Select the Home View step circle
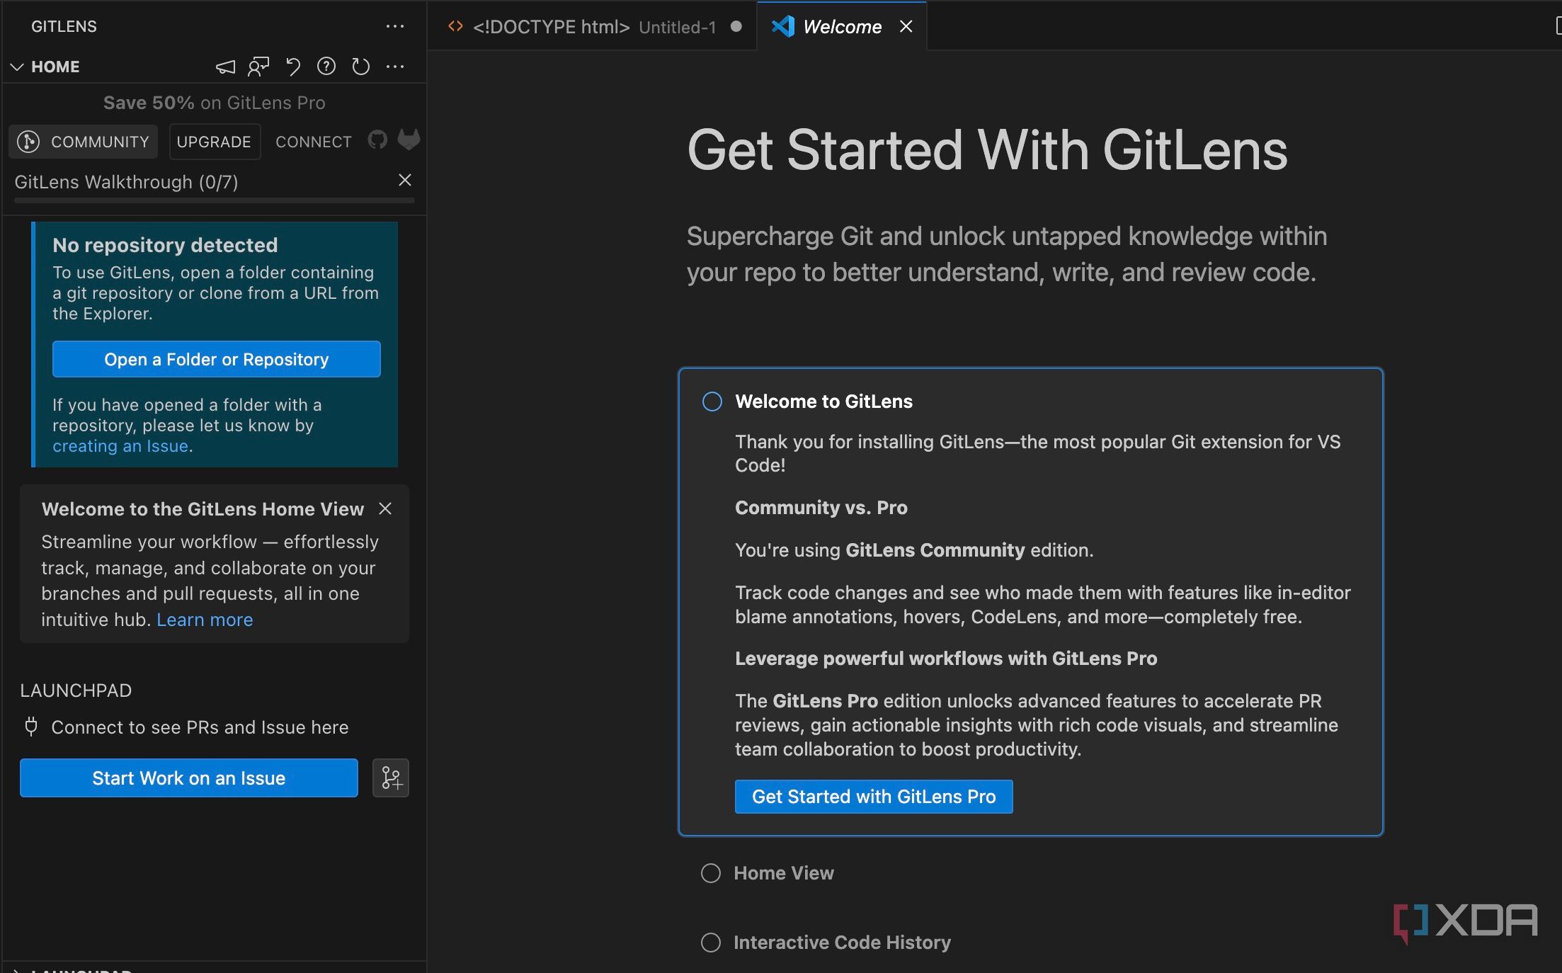Viewport: 1562px width, 973px height. 711,873
